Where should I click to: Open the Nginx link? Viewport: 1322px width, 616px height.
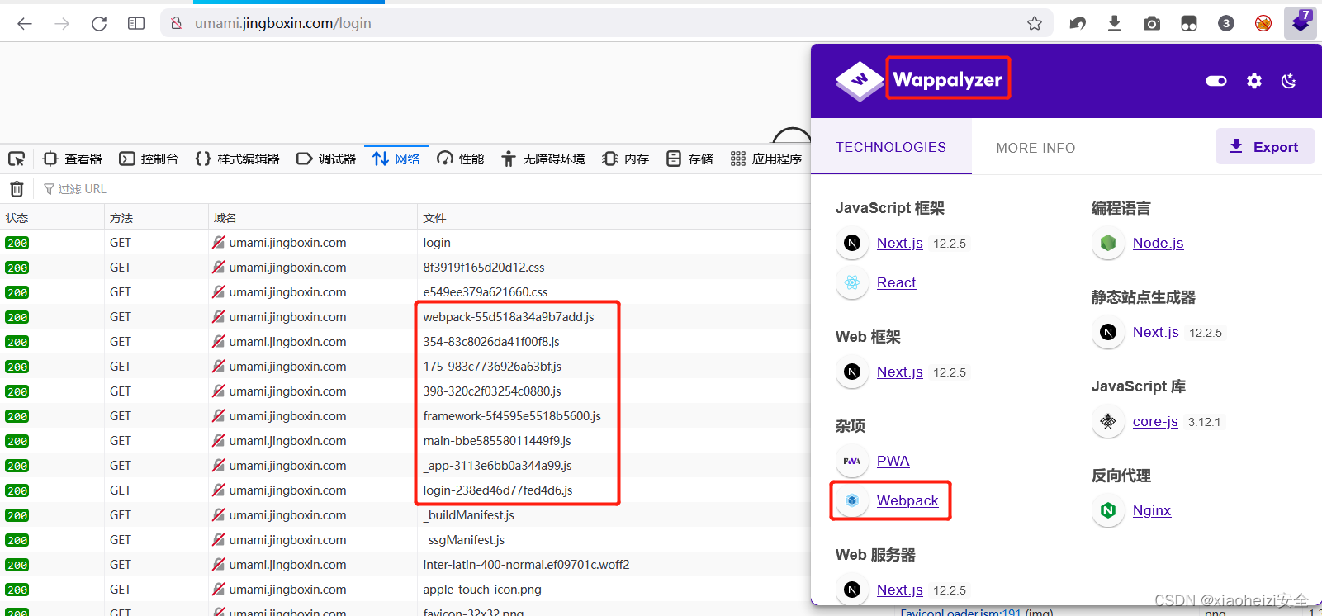pyautogui.click(x=1151, y=510)
